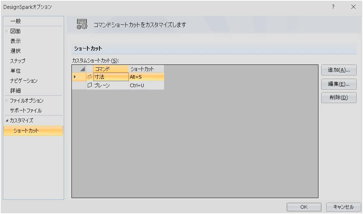This screenshot has height=214, width=363.
Task: Confirm with the OK button
Action: 304,207
